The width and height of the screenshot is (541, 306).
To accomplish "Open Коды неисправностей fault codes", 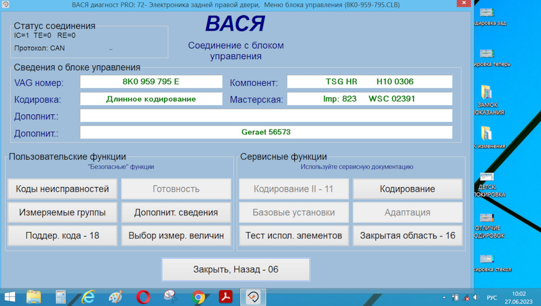I will point(63,189).
